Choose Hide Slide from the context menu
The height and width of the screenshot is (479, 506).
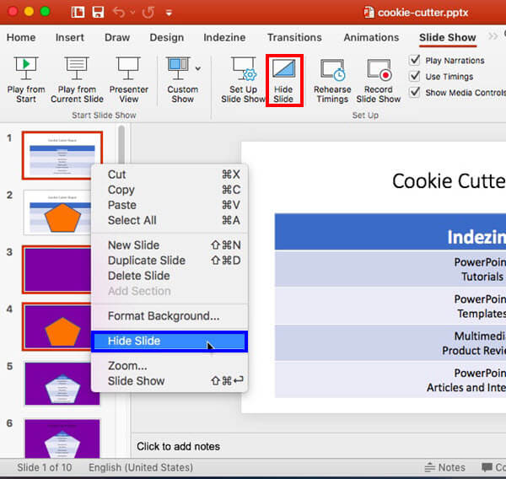click(169, 341)
